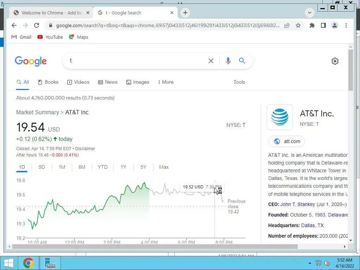Click the scroll right arrow
The width and height of the screenshot is (360, 270).
point(345,246)
